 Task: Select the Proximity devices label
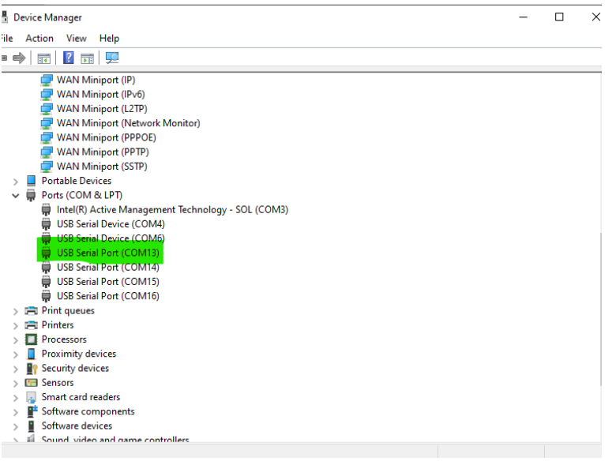point(79,354)
